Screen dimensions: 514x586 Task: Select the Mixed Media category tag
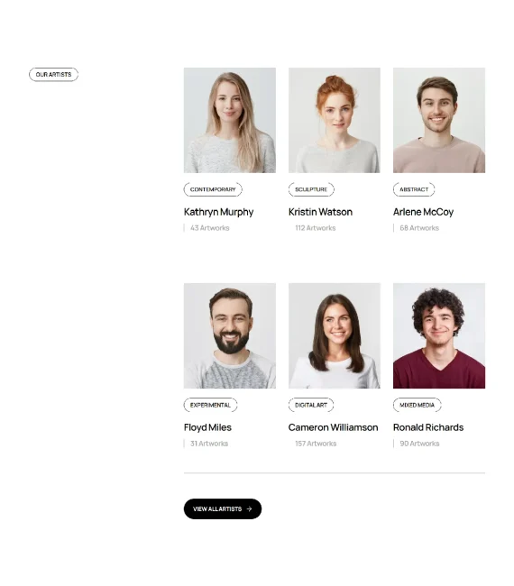click(x=417, y=405)
